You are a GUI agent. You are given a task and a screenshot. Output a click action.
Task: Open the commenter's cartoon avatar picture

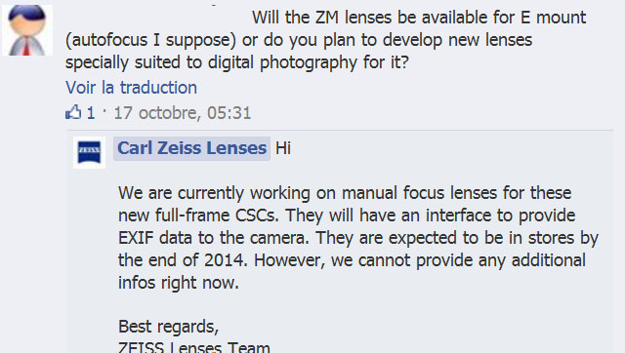tap(27, 30)
